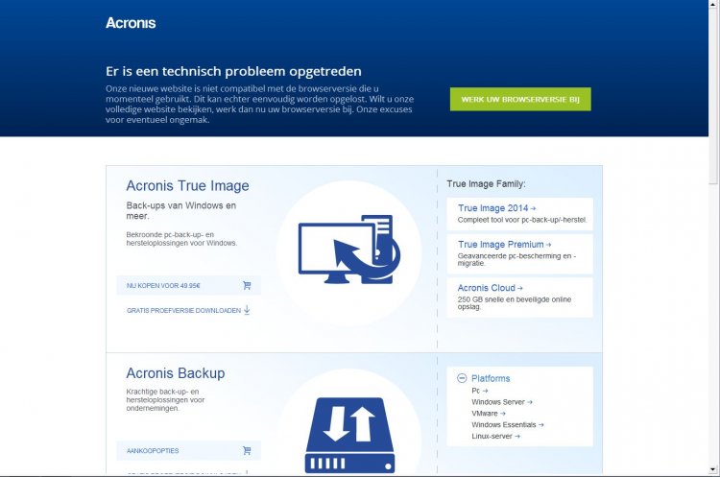Click Compleet tool voor pc-back-up/-herstel description

(522, 220)
